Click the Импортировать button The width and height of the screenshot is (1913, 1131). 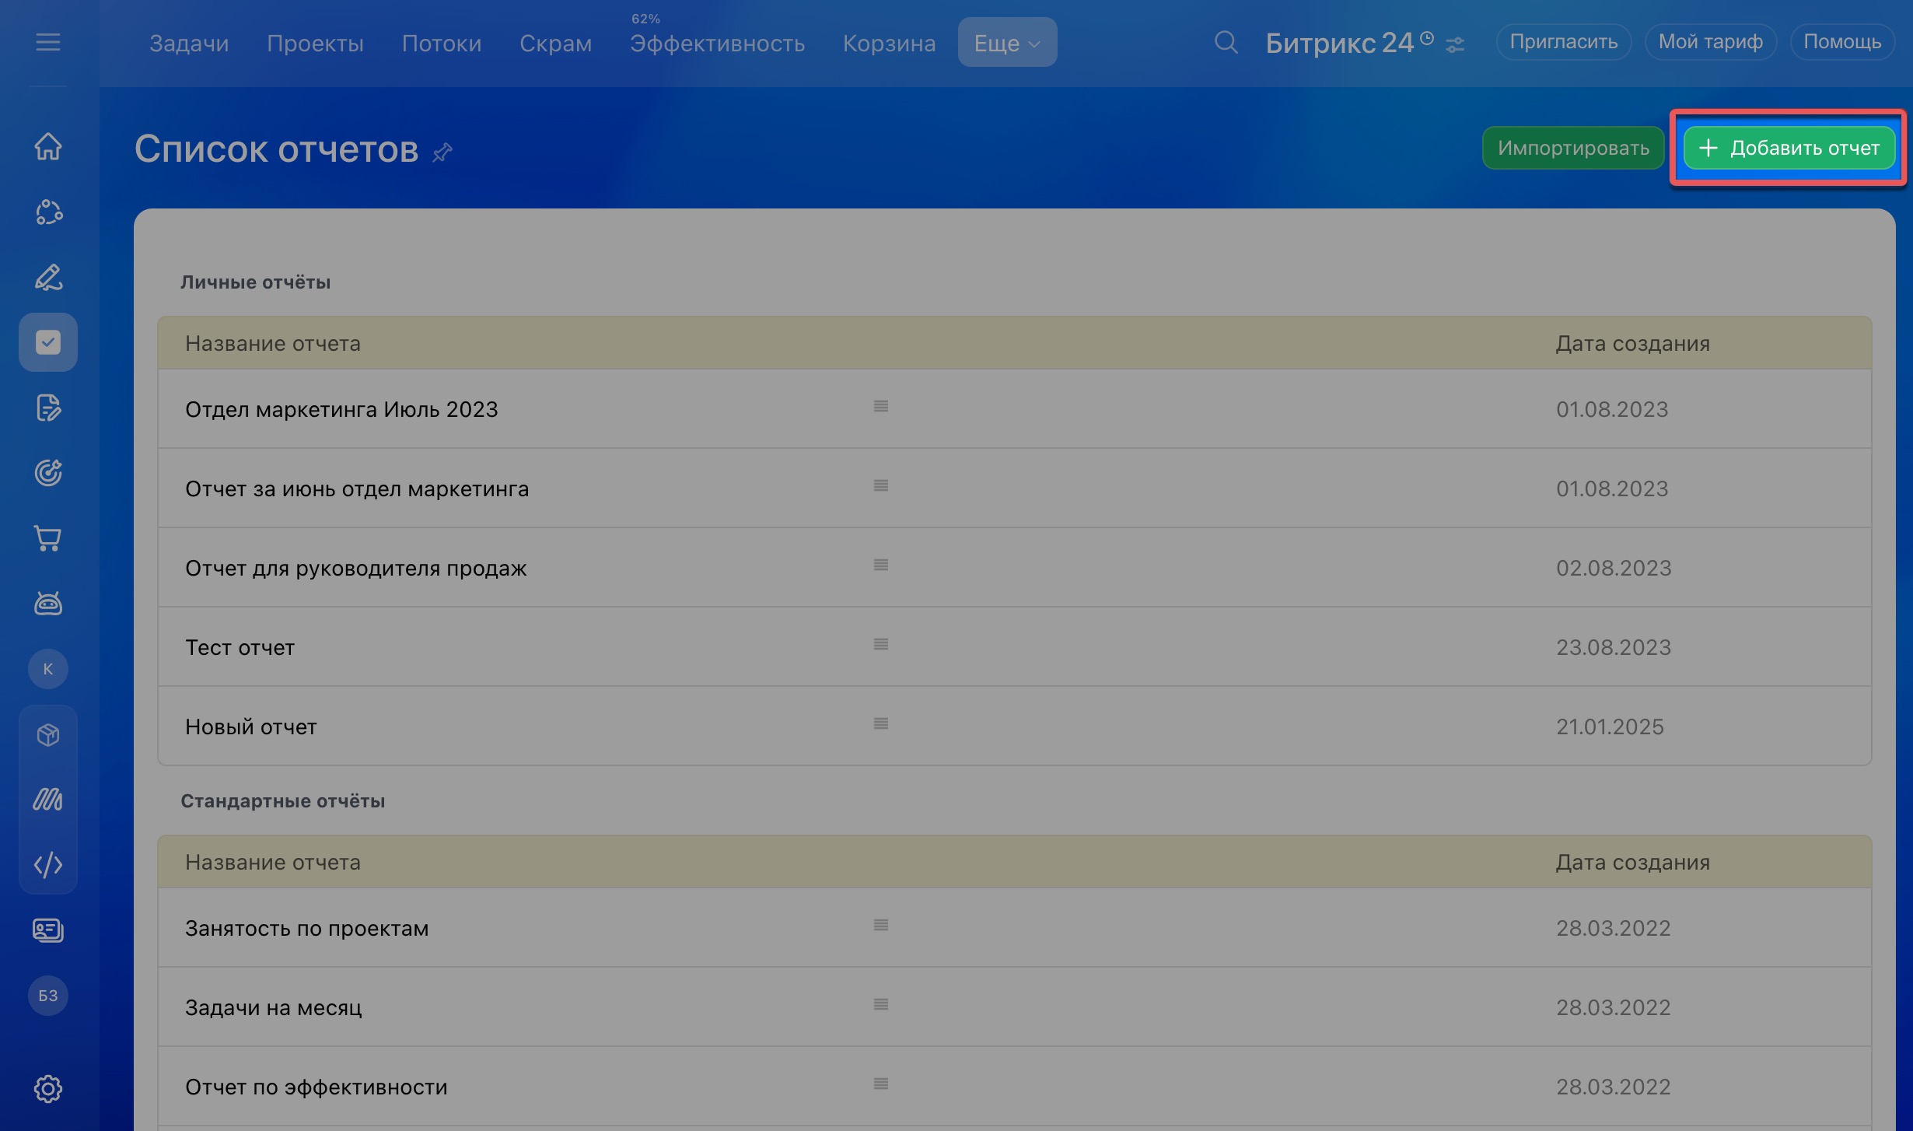pos(1573,148)
